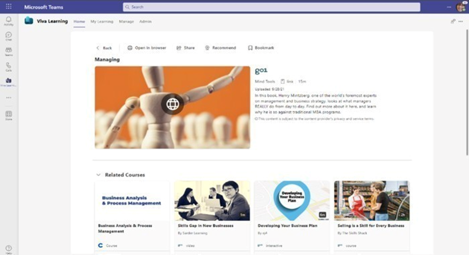The width and height of the screenshot is (469, 255).
Task: Open Calls in the left rail
Action: point(9,67)
